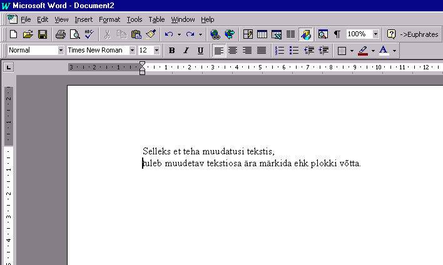Click the Format Painter brush icon

[151, 34]
